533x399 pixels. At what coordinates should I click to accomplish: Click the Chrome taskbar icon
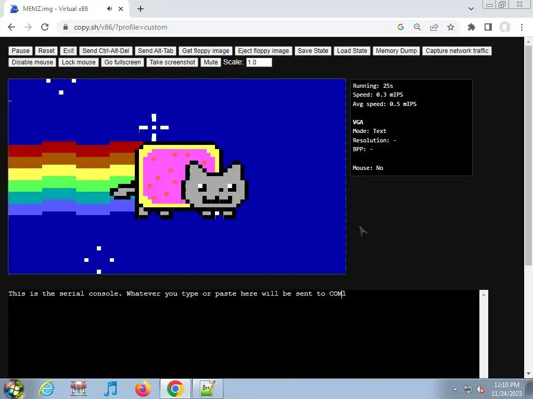click(175, 389)
